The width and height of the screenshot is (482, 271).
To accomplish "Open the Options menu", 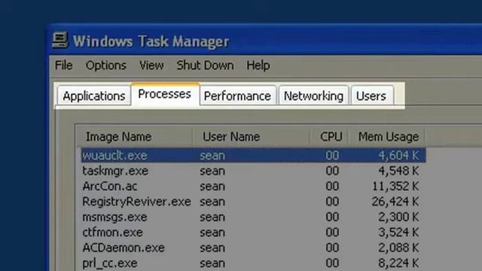I will coord(106,65).
